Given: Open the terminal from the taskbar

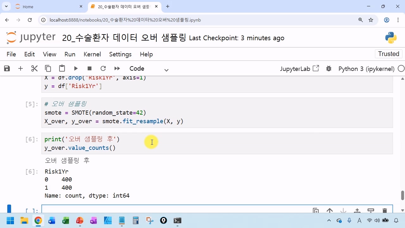Looking at the screenshot, I should (178, 220).
